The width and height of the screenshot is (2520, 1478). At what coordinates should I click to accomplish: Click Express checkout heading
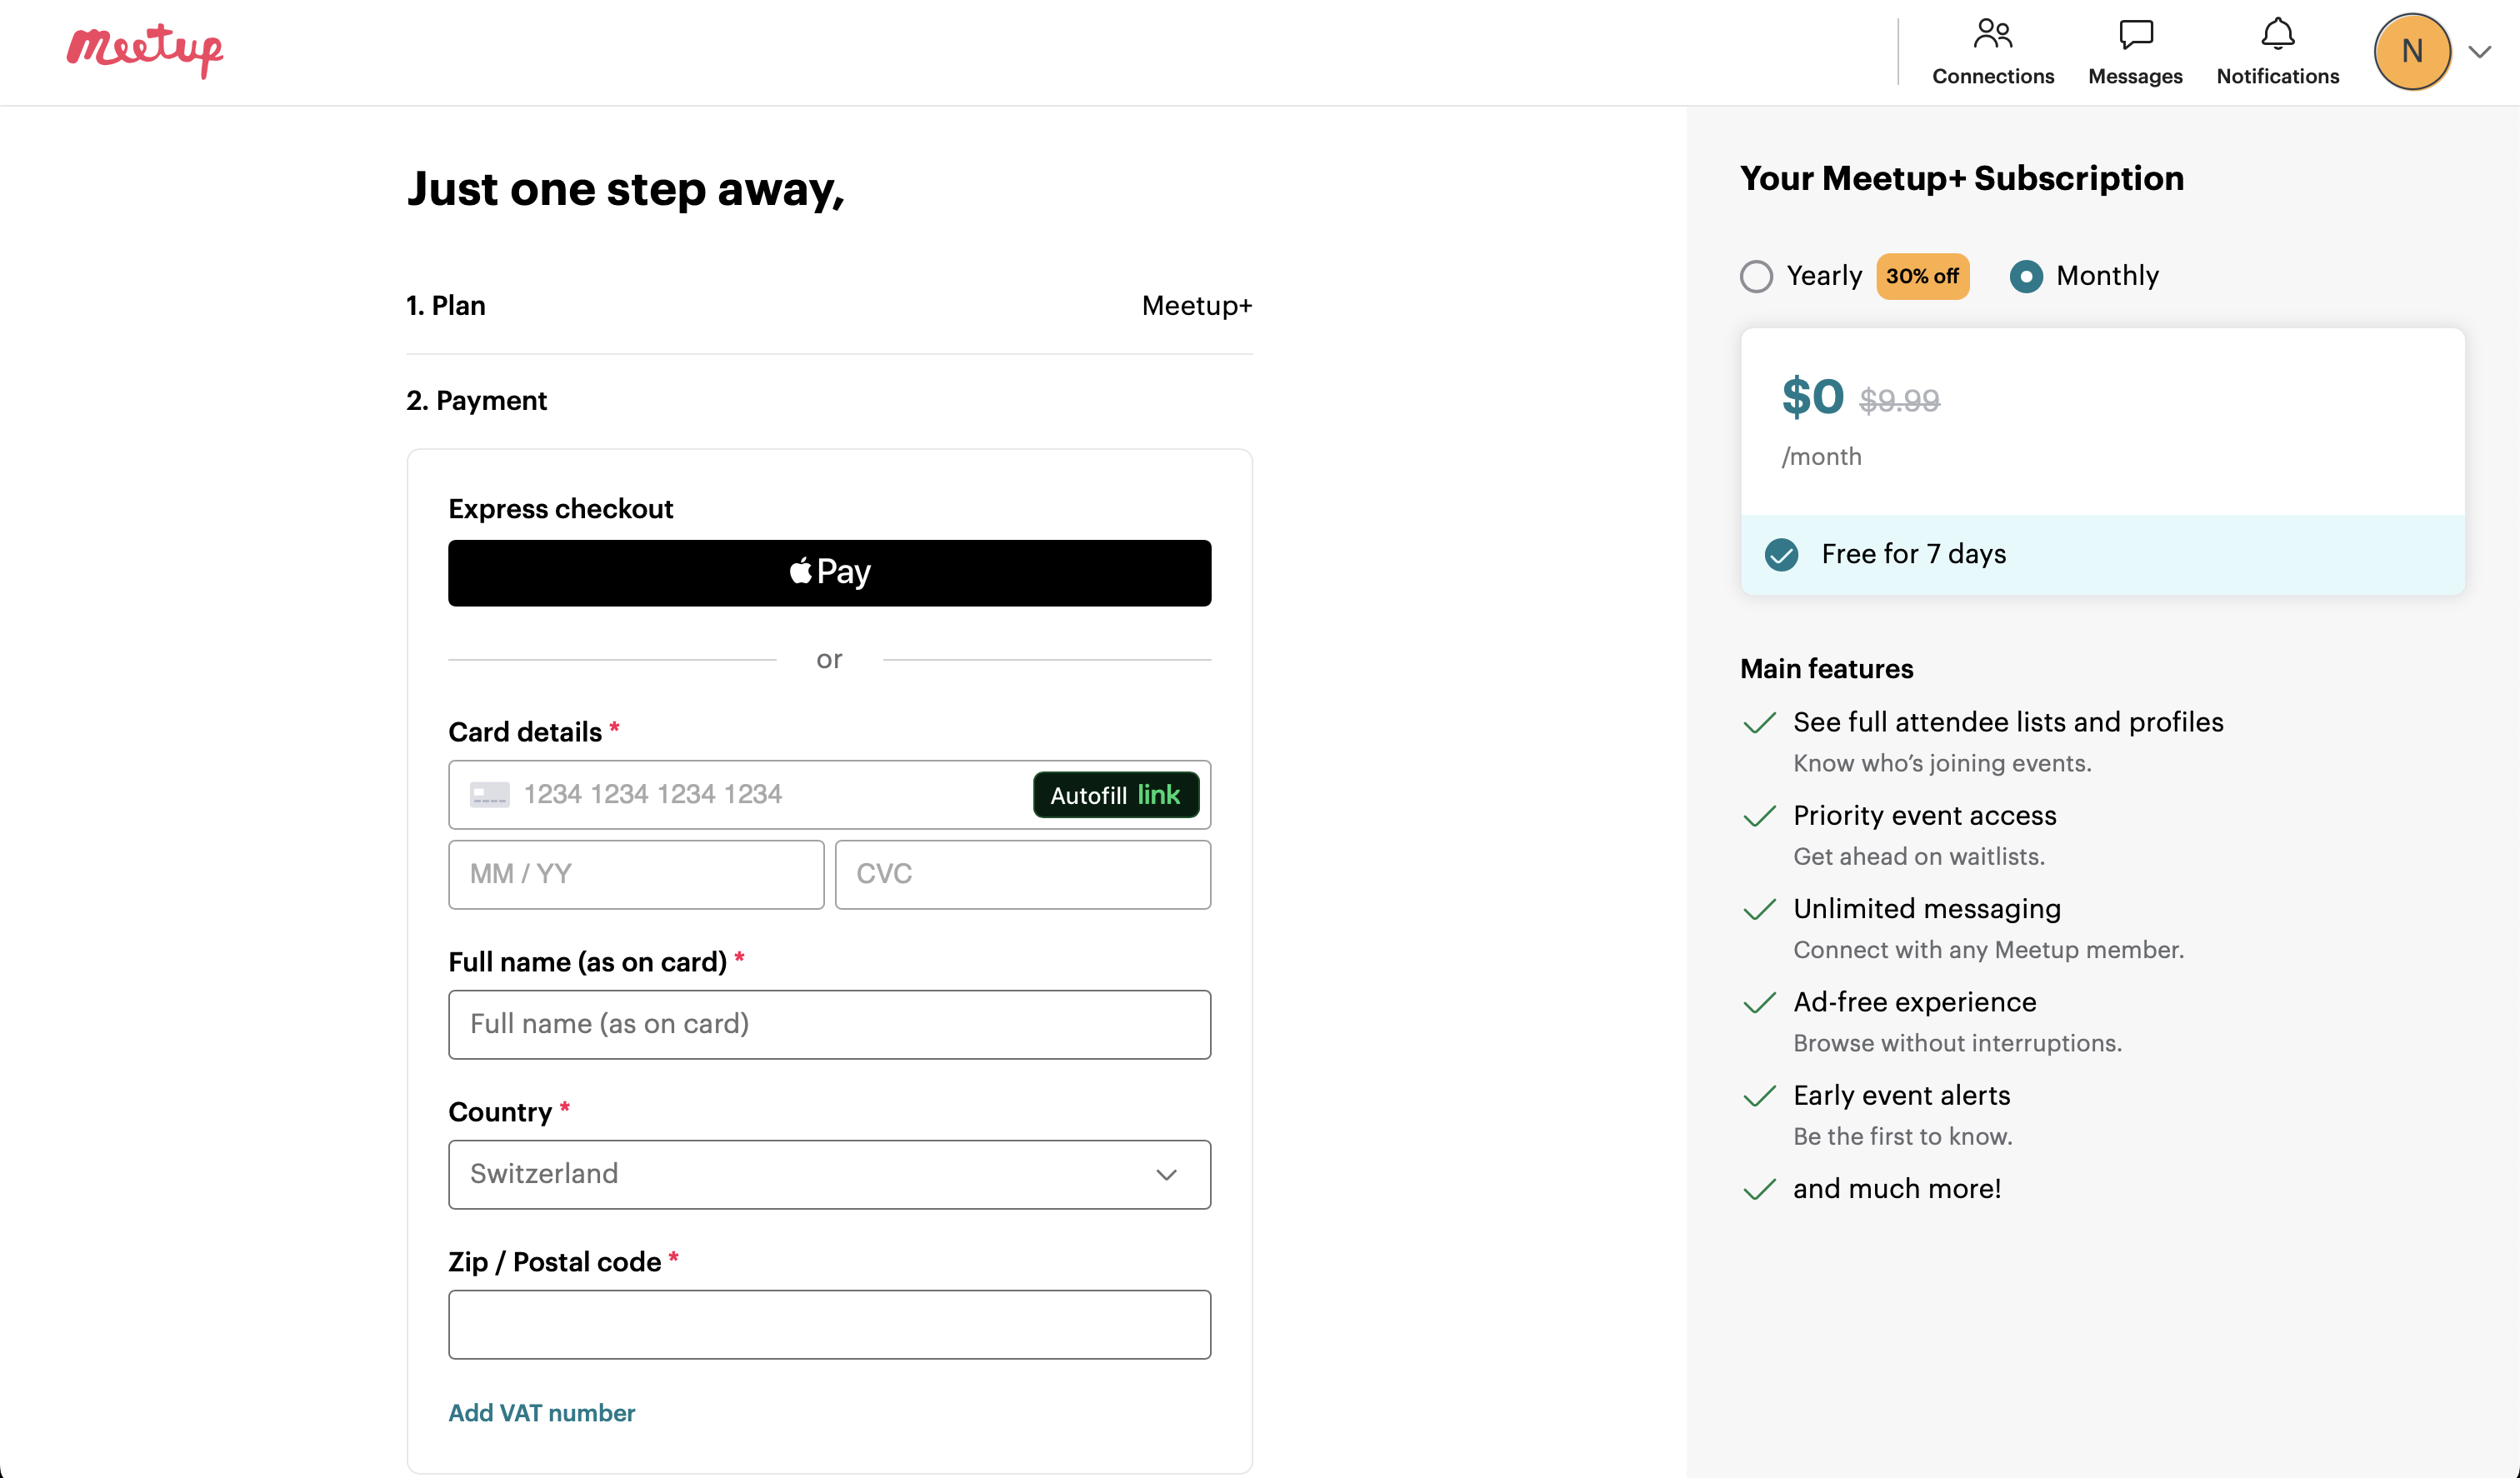pyautogui.click(x=560, y=509)
